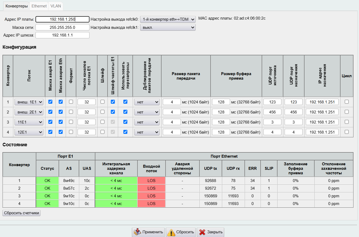Open Поток dropdown showing 12E1
Image resolution: width=359 pixels, height=237 pixels.
(x=29, y=132)
